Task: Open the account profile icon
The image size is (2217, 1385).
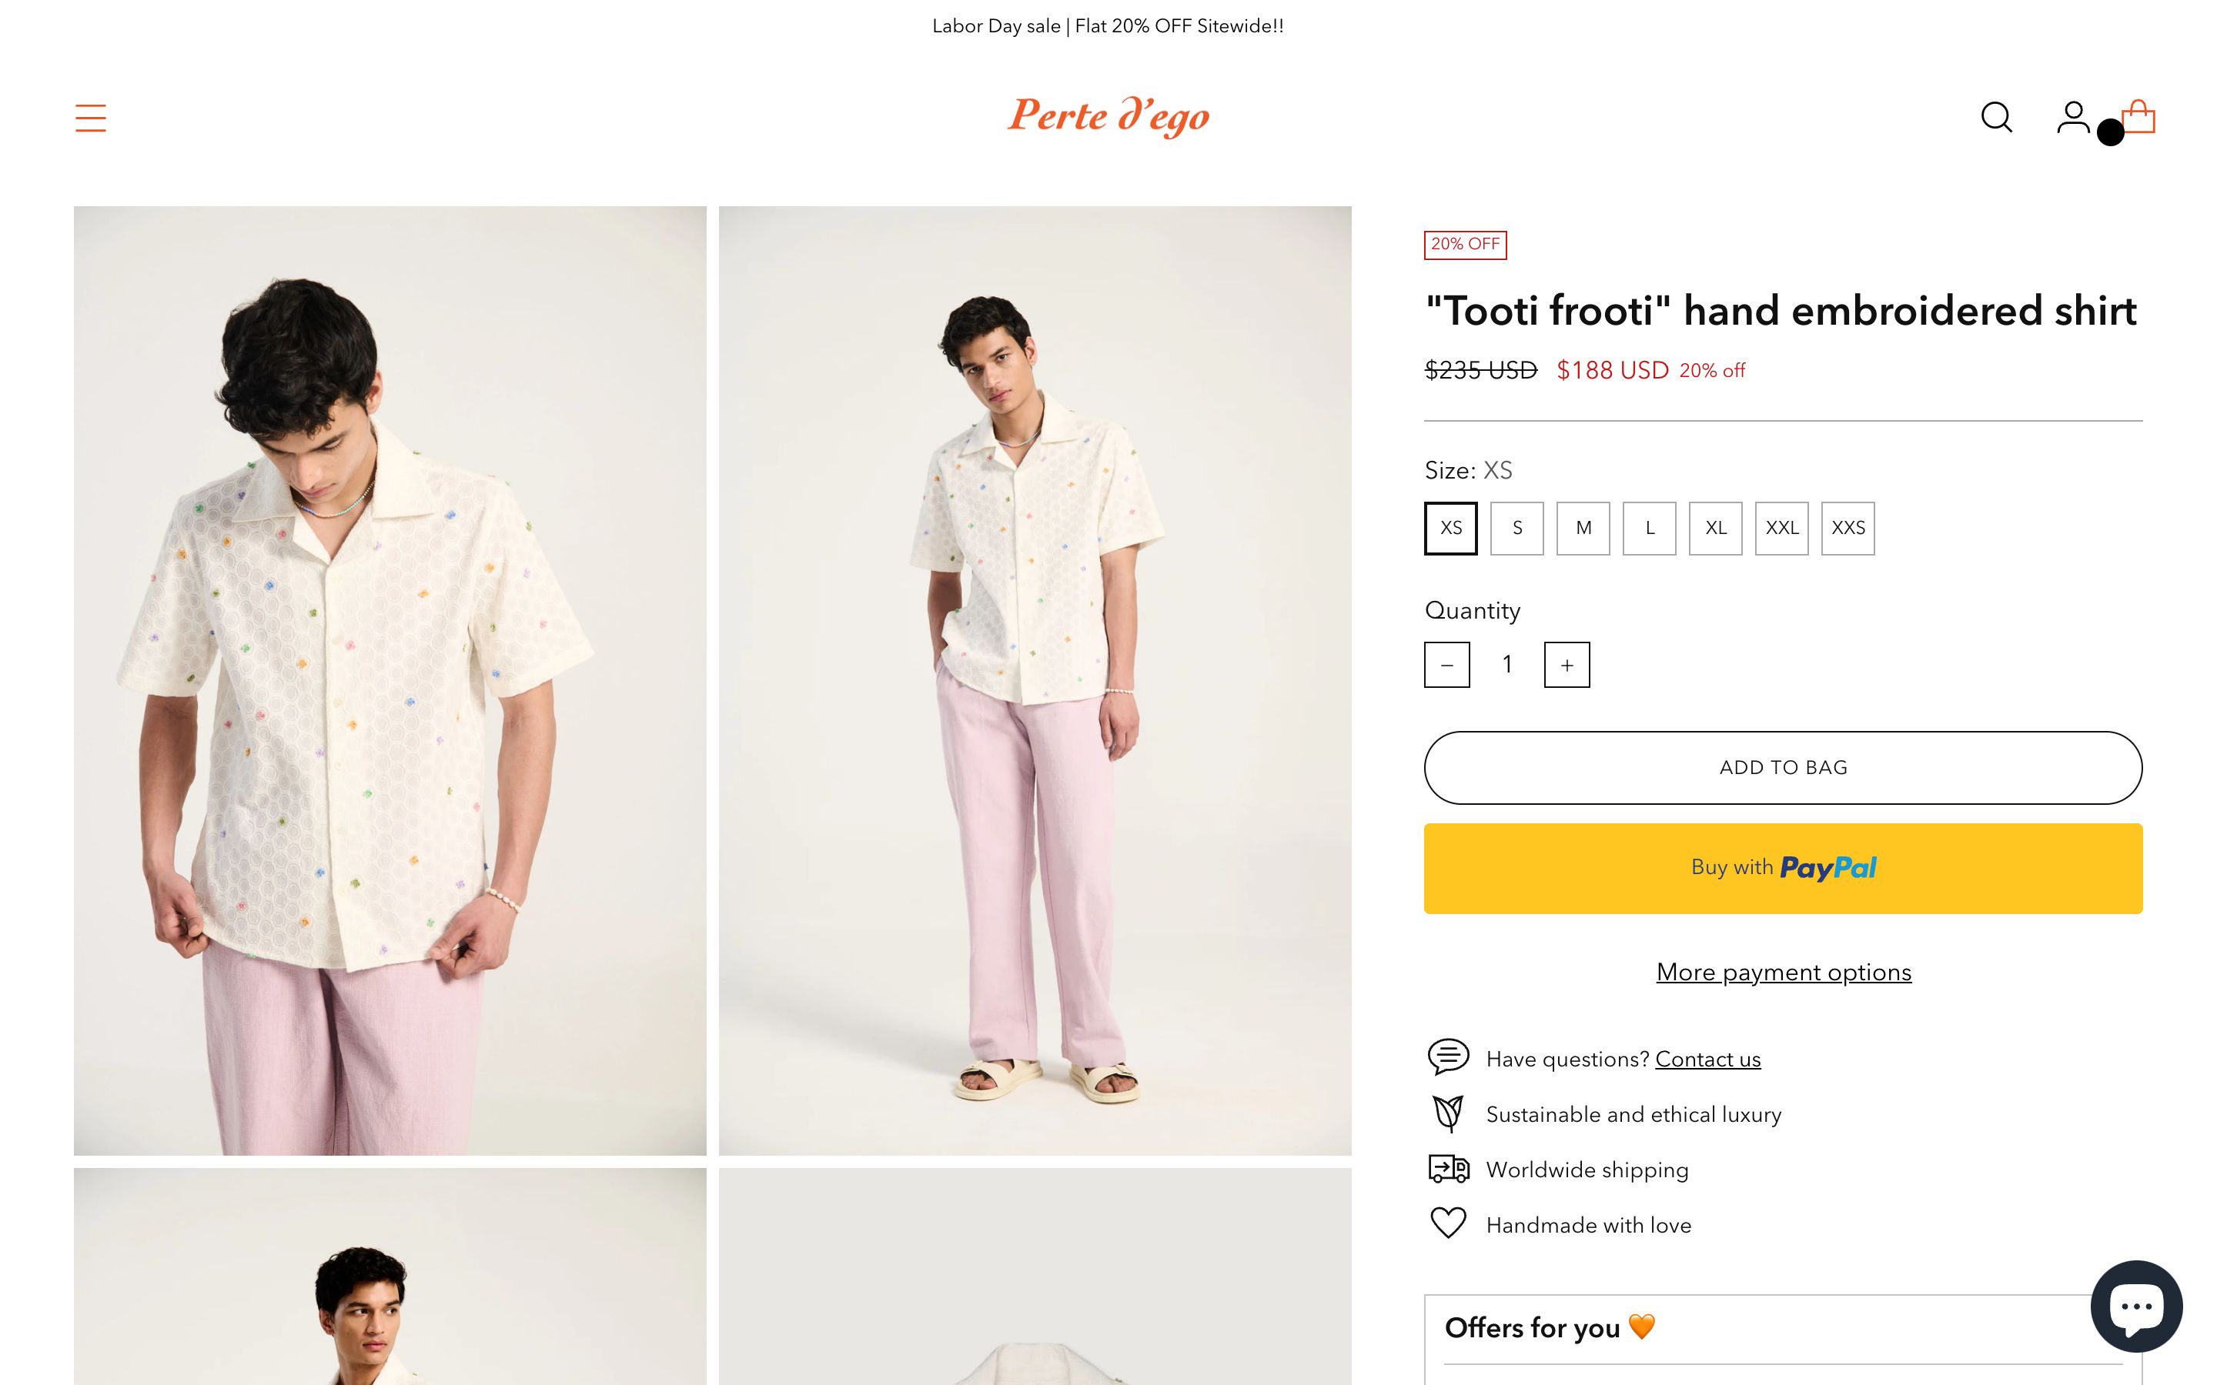Action: point(2072,117)
